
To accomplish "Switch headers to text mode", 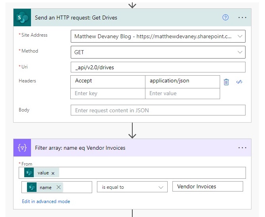I will 239,82.
